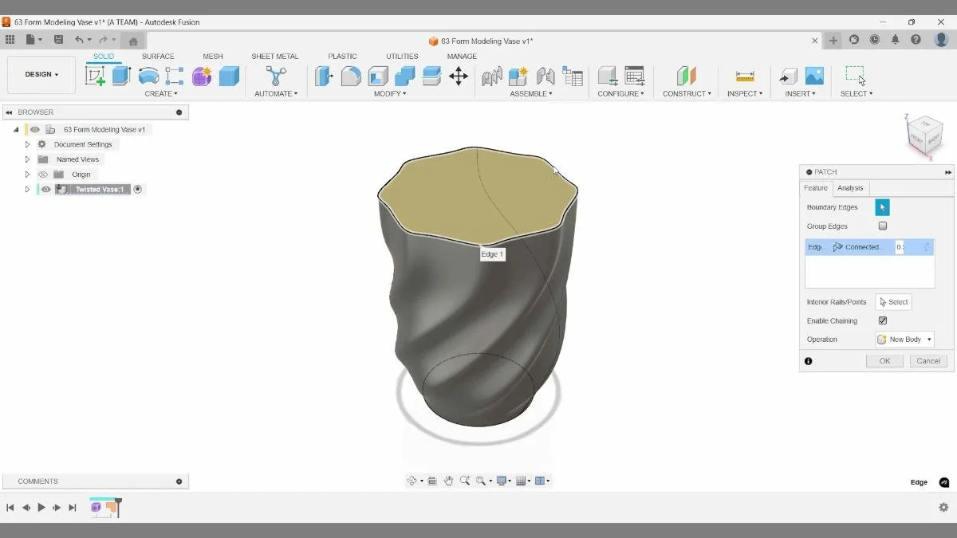Open the Press Pull modify tool
Viewport: 957px width, 538px height.
324,77
